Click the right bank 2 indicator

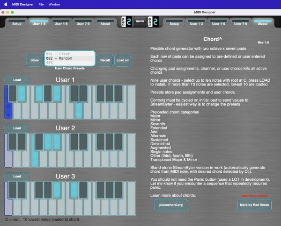point(153,22)
